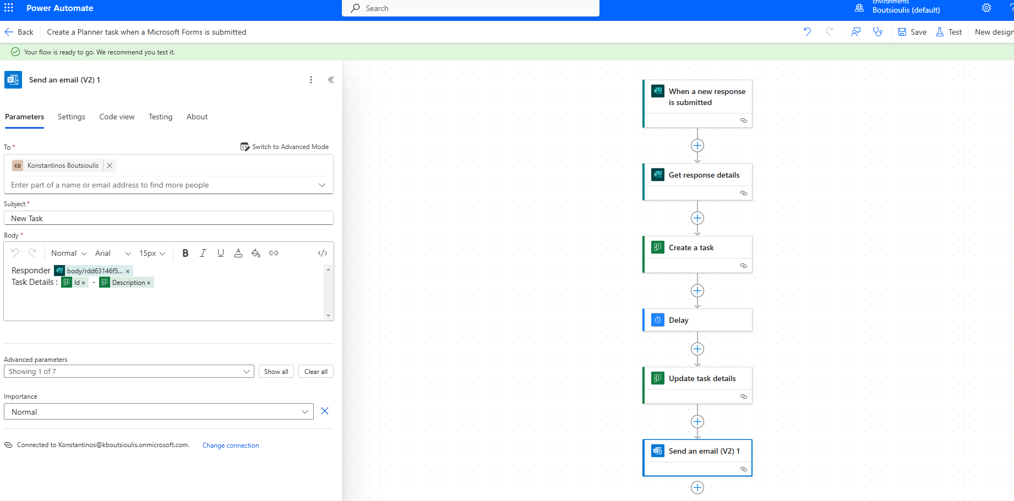Click the Environments globe icon
The width and height of the screenshot is (1014, 501).
pyautogui.click(x=859, y=8)
